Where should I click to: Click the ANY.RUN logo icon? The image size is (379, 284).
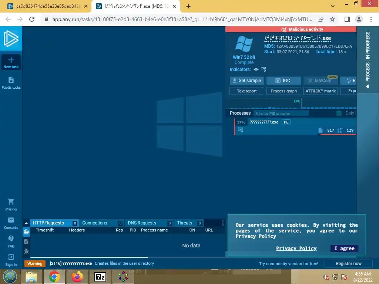(x=11, y=38)
